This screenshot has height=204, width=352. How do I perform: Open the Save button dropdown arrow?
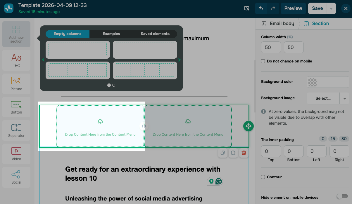[x=331, y=9]
